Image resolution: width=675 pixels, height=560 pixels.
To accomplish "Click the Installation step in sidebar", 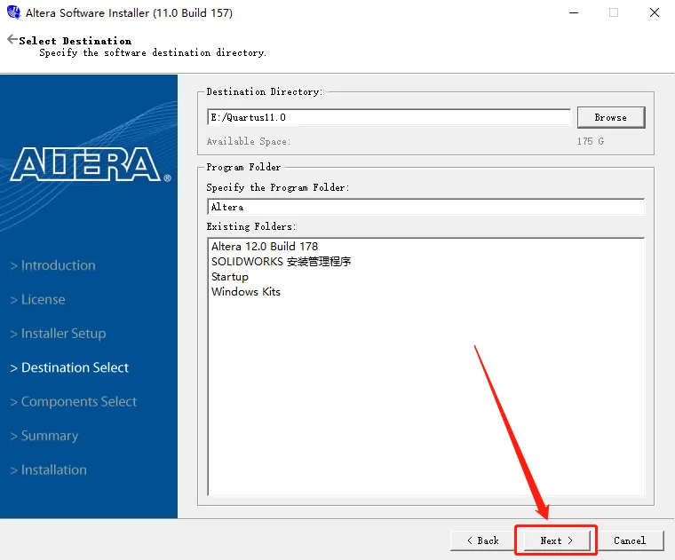I will [49, 469].
